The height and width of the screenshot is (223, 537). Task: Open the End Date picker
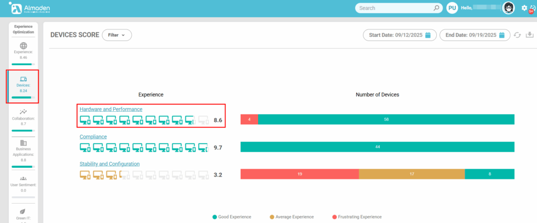point(475,35)
